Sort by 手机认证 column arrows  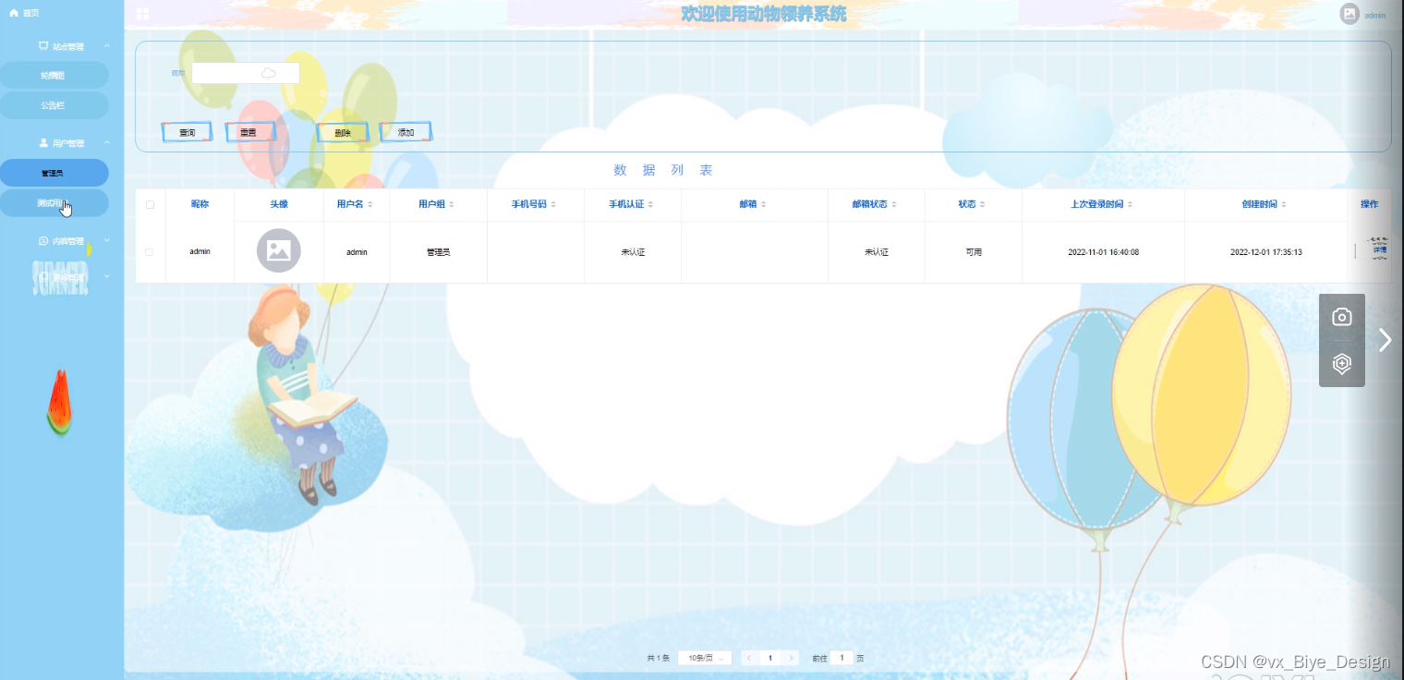pos(650,204)
